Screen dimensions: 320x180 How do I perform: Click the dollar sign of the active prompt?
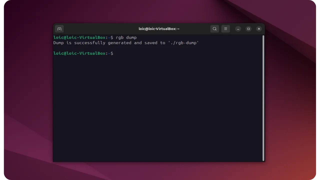coord(112,53)
